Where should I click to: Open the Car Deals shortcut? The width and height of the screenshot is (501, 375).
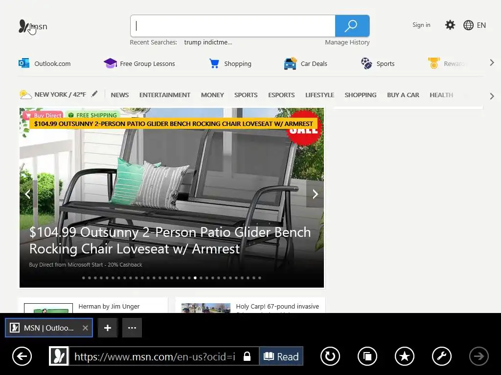click(305, 63)
